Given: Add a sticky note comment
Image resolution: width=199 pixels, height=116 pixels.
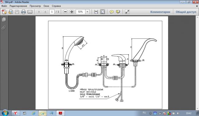Looking at the screenshot, I should 111,12.
